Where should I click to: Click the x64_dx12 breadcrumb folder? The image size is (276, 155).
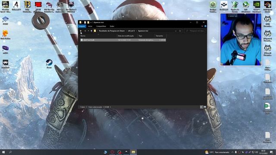tap(131, 31)
